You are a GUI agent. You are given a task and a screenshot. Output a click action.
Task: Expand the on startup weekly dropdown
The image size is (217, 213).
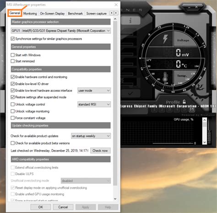pos(91,136)
